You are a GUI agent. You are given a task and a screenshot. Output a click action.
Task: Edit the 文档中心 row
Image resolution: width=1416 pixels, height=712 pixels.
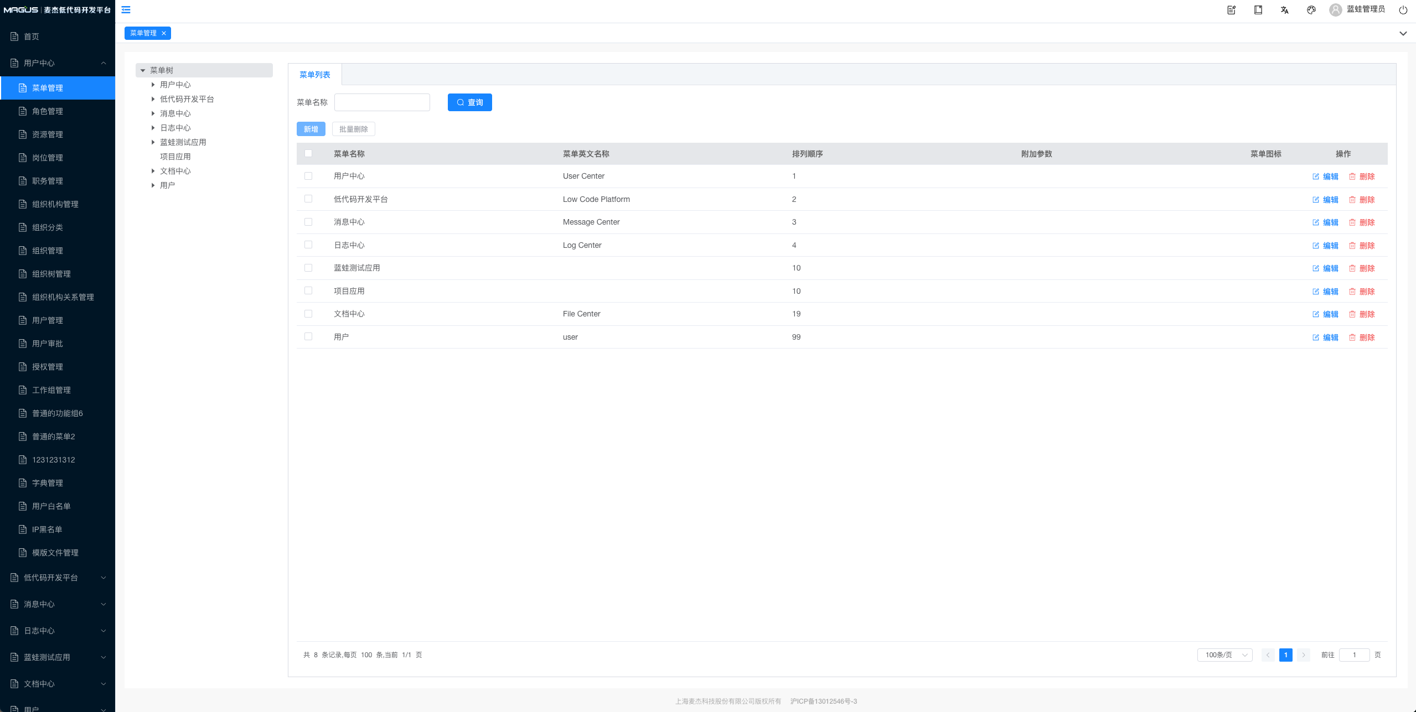tap(1325, 314)
